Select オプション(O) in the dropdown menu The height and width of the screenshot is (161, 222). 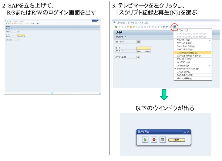coord(193,30)
